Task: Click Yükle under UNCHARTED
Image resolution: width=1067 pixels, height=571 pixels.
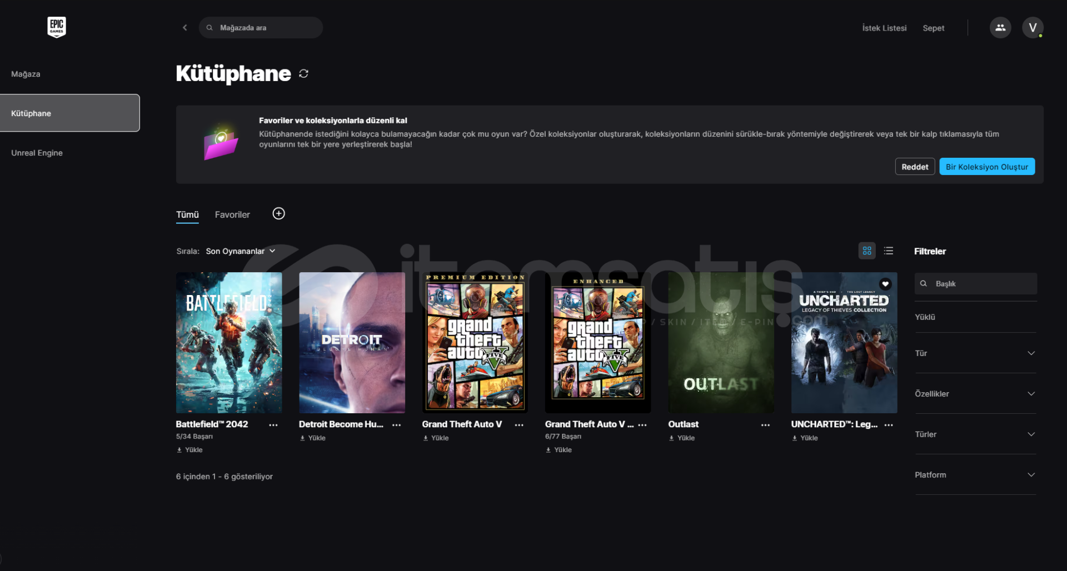Action: click(805, 438)
